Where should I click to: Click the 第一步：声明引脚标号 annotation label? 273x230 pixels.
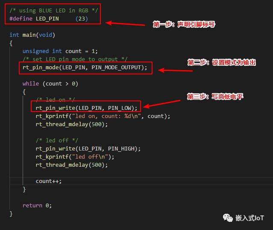[184, 25]
